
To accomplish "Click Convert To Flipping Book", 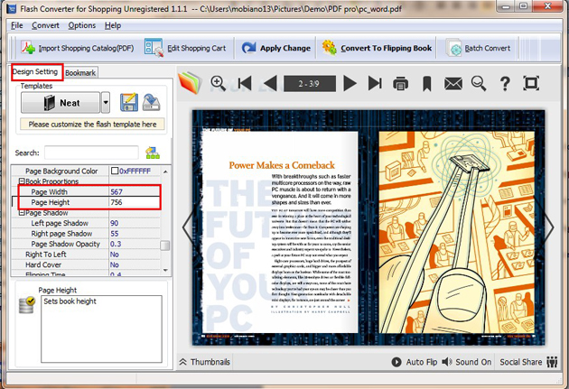I will (x=377, y=48).
